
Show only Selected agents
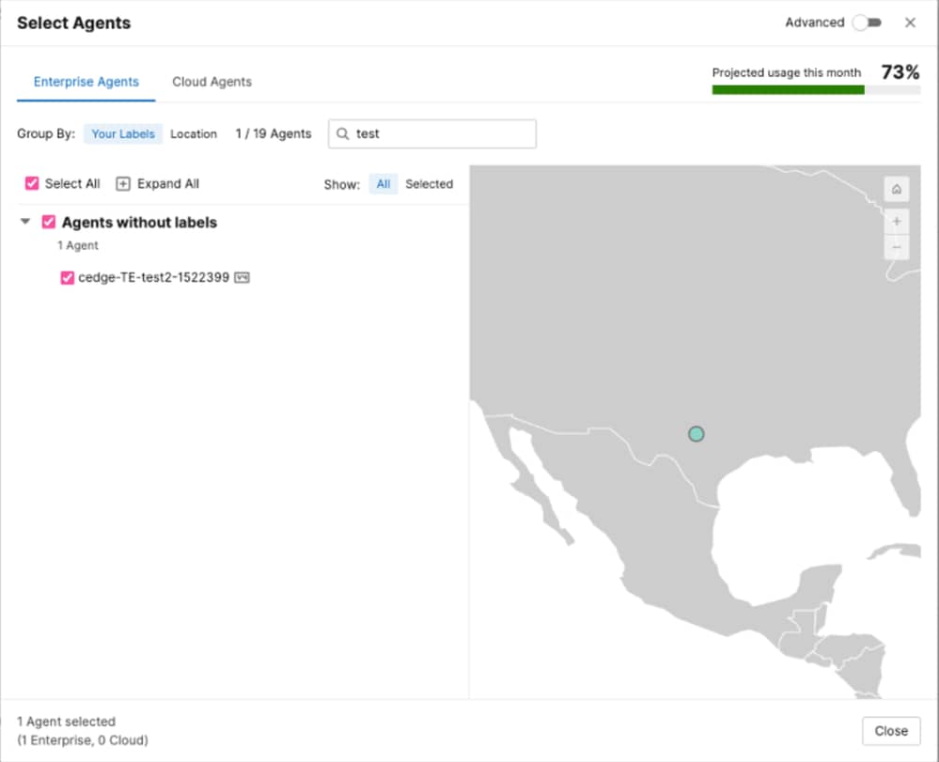coord(429,184)
